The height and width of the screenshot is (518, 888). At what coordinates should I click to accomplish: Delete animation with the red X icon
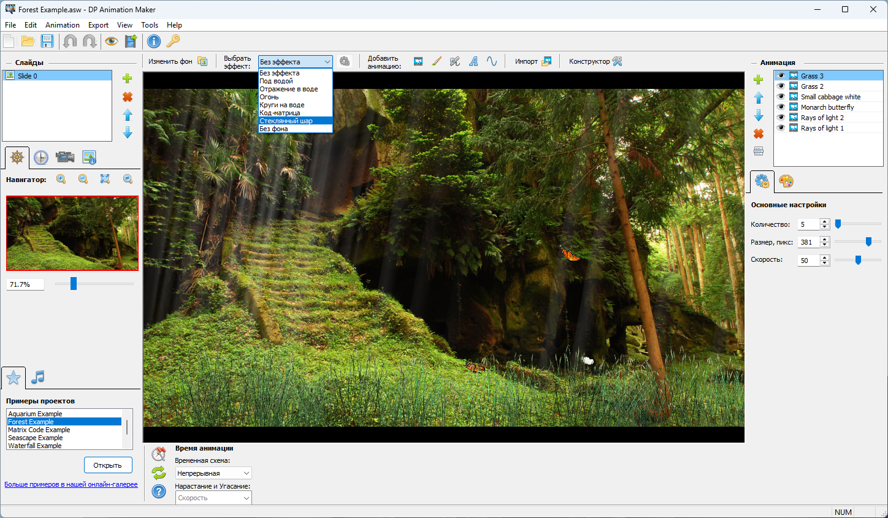759,134
